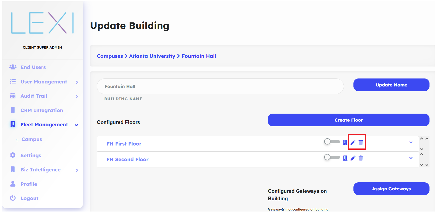Toggle the FH First Floor switch
Image resolution: width=437 pixels, height=217 pixels.
point(332,142)
